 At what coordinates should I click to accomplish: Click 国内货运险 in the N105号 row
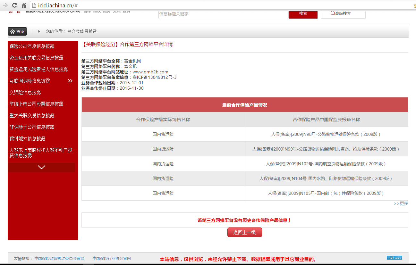163,193
